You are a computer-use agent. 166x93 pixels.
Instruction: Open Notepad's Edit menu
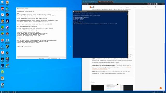[x=19, y=10]
